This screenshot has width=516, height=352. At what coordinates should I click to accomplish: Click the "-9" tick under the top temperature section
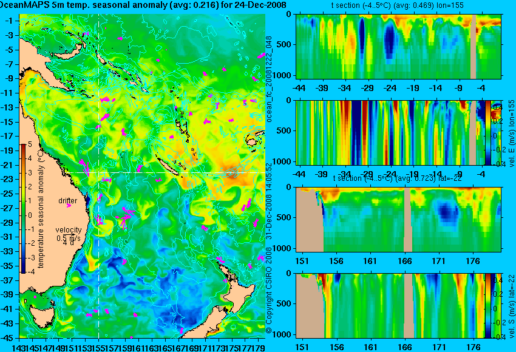point(459,88)
